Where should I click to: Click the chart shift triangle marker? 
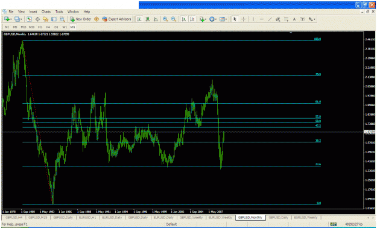tap(291, 32)
